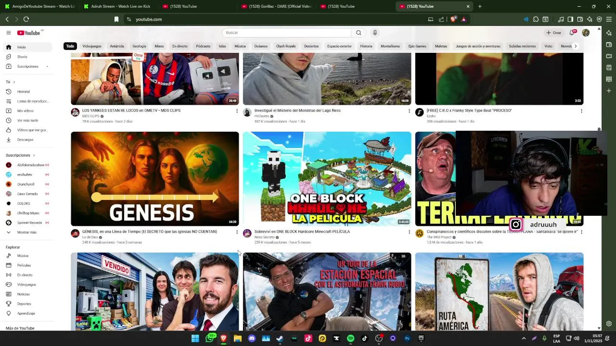Switch to Adruh Stream Kick tab

[x=118, y=6]
